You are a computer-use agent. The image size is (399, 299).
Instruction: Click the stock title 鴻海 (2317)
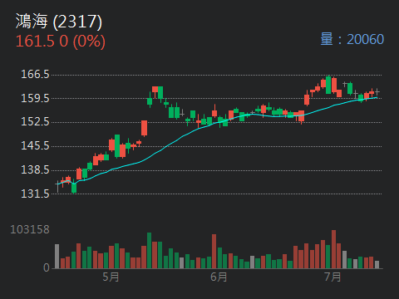point(59,22)
